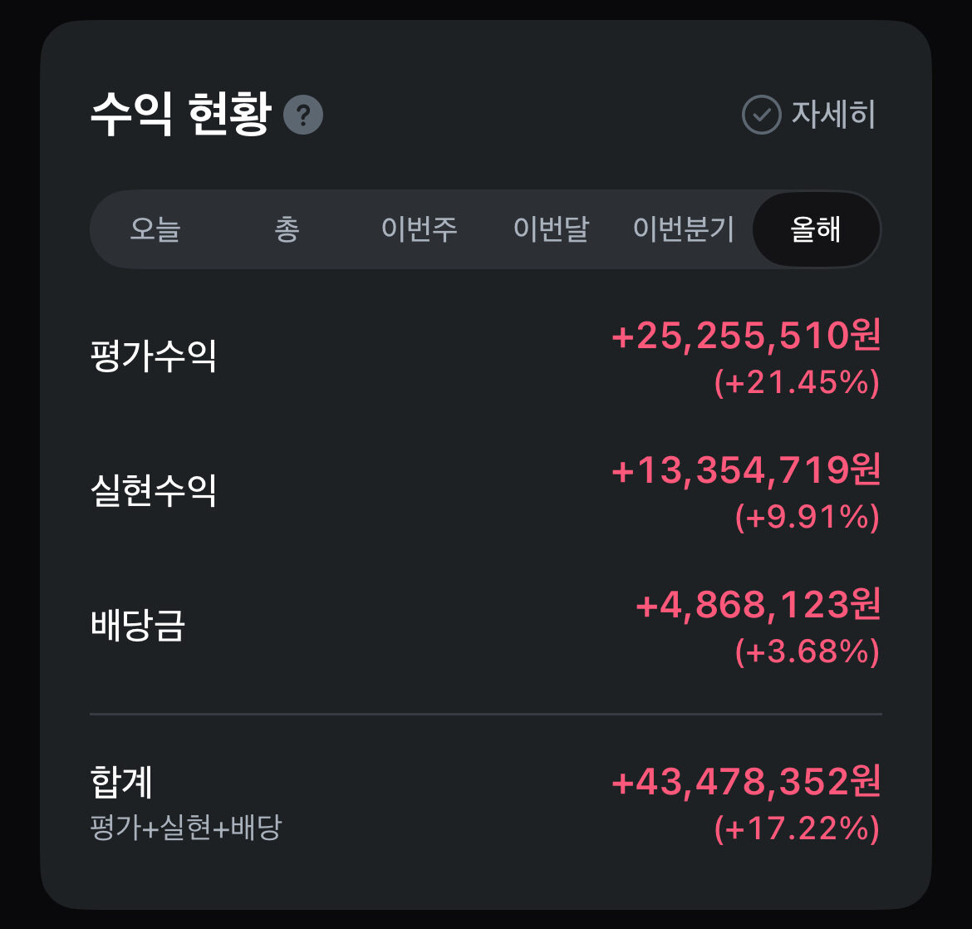Screen dimensions: 972x929
Task: Click the +3.68% dividend percentage
Action: (x=806, y=652)
